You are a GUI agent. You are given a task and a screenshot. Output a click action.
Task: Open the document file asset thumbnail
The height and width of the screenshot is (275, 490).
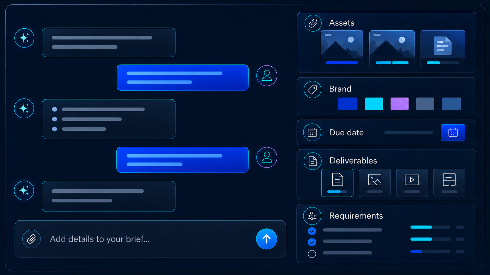click(x=443, y=49)
